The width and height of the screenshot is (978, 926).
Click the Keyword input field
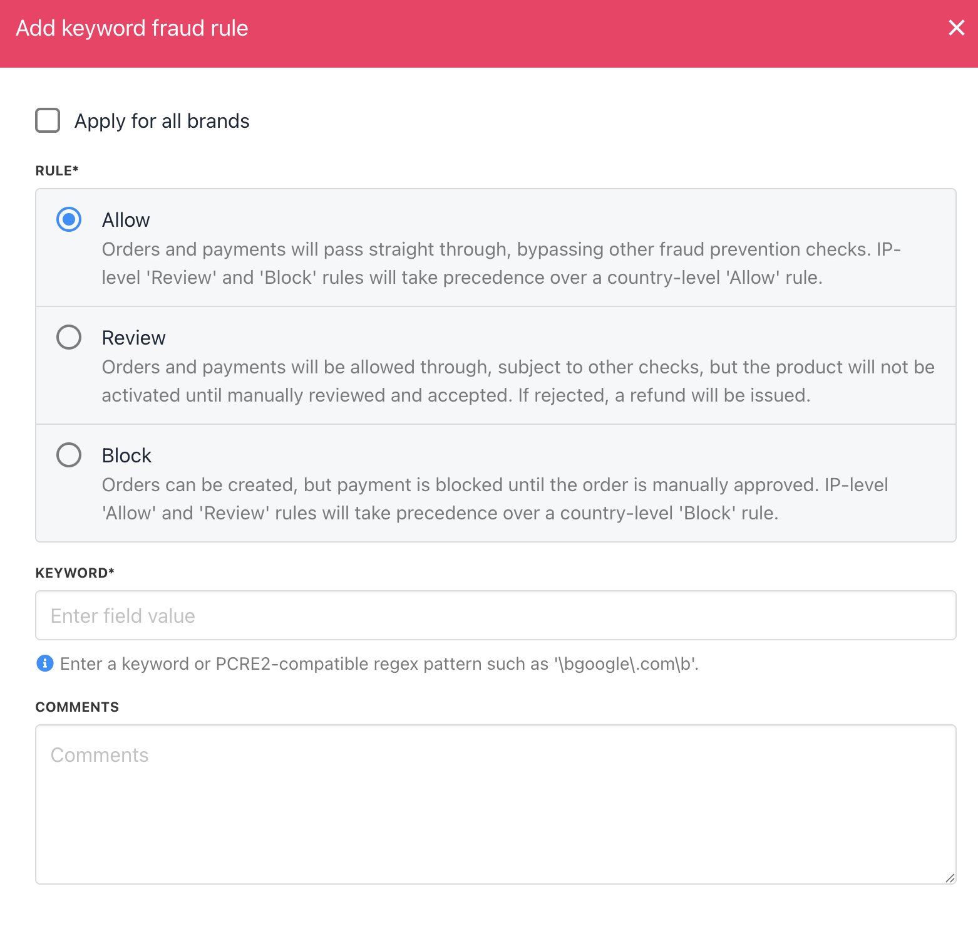point(496,615)
